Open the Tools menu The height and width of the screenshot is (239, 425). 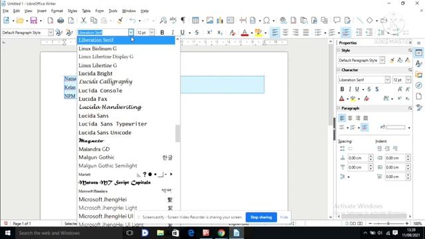tap(113, 11)
